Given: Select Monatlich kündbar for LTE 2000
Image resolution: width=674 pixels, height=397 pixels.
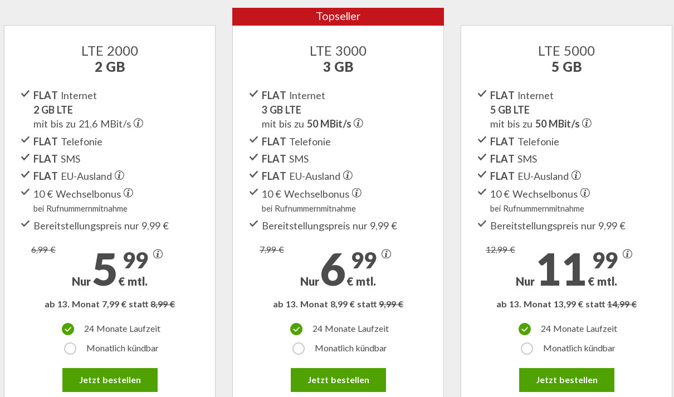Looking at the screenshot, I should click(x=70, y=349).
